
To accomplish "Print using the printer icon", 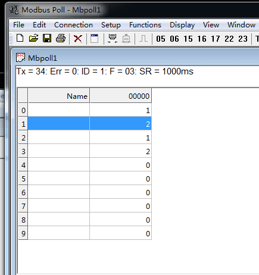I will pyautogui.click(x=61, y=38).
